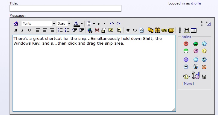Open the djoffe user profile link

click(196, 3)
